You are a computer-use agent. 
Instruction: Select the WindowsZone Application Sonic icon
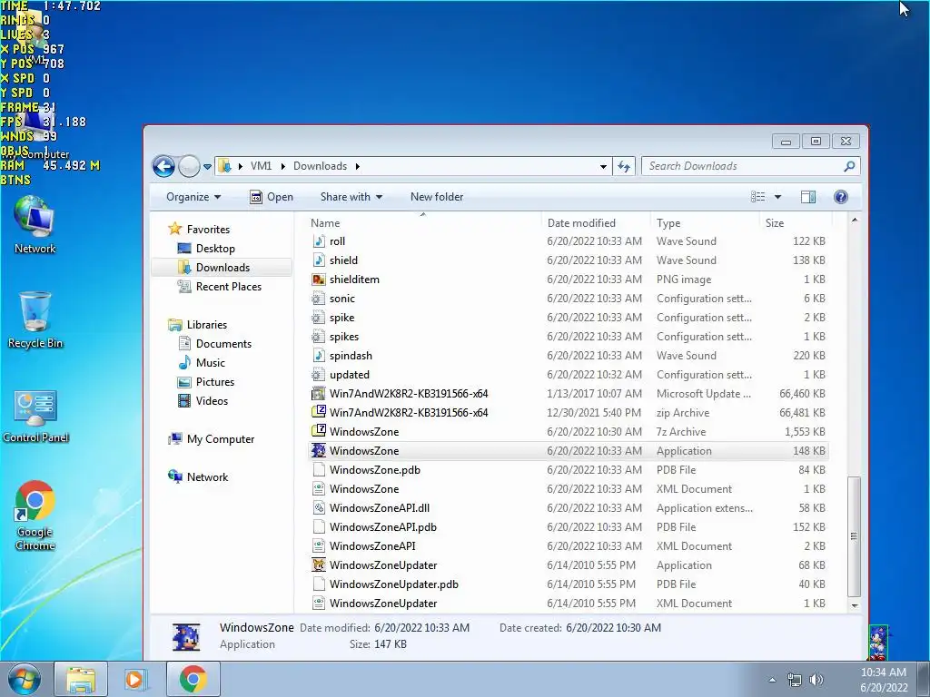coord(319,451)
